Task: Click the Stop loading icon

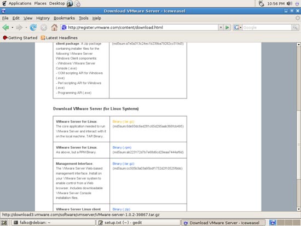Action: coord(44,27)
